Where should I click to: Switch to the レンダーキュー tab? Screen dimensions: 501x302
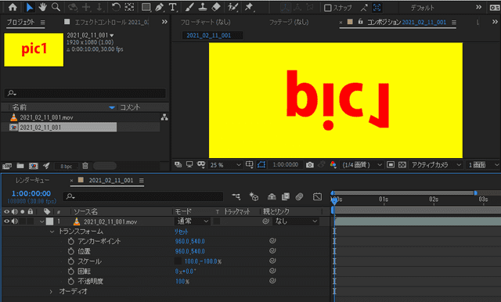pos(32,181)
